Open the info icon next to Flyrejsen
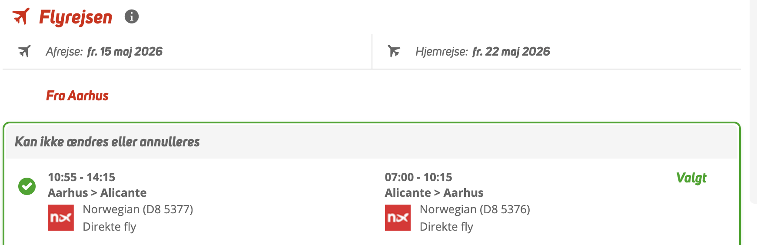The height and width of the screenshot is (245, 757). click(x=132, y=17)
